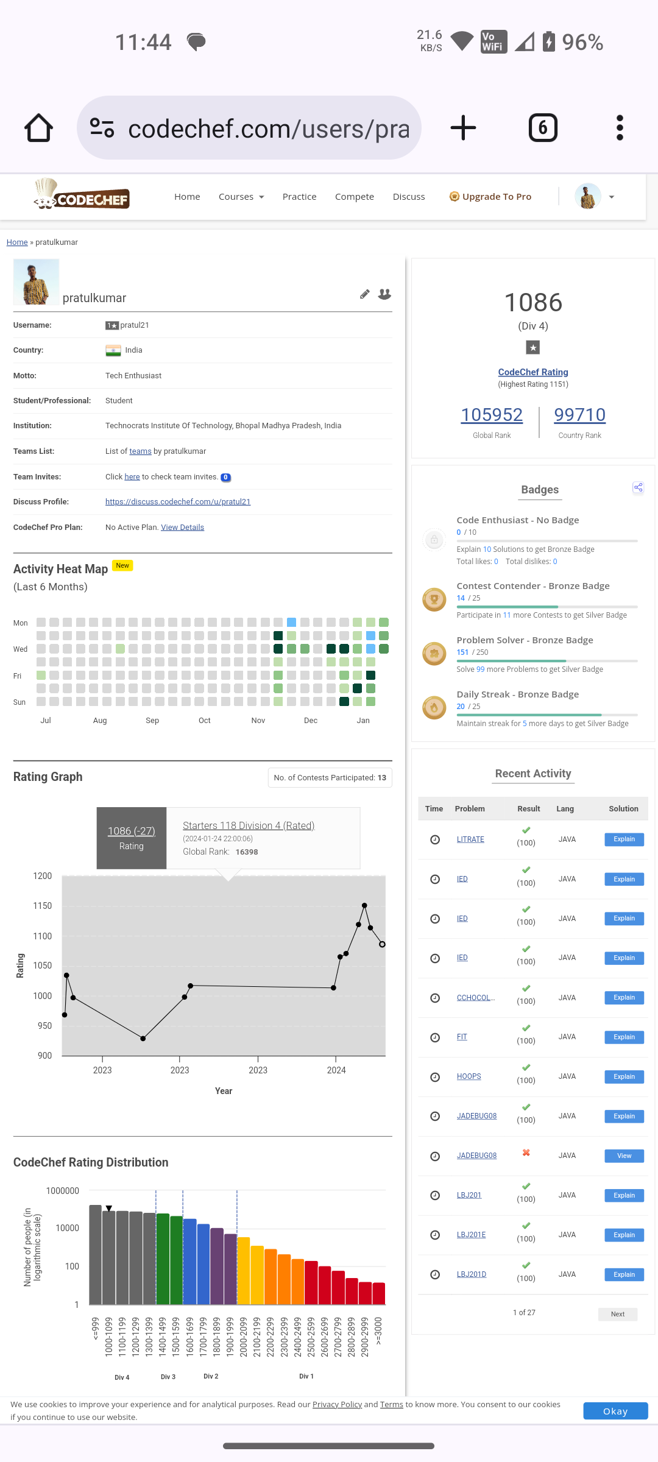658x1462 pixels.
Task: Click the pratulkumar profile picture
Action: coord(36,282)
